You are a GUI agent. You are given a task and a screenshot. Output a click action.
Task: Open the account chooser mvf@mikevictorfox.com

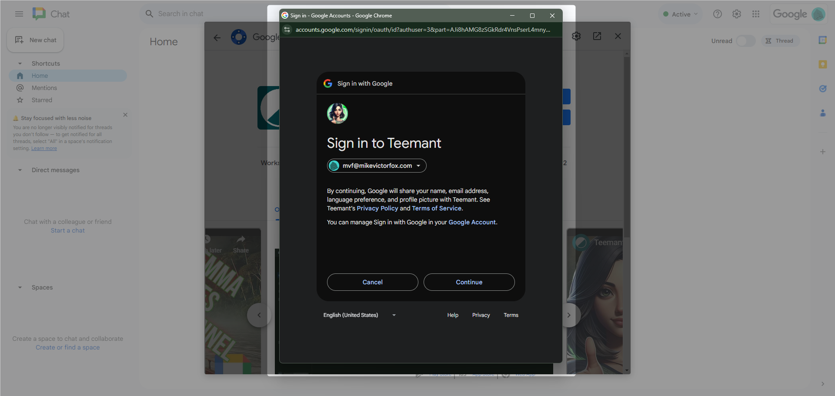377,166
